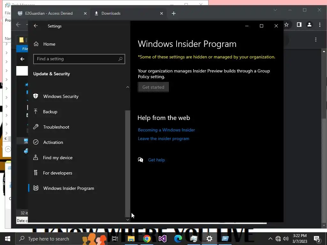The height and width of the screenshot is (245, 327).
Task: Click the Windows Security shield icon
Action: click(x=36, y=96)
